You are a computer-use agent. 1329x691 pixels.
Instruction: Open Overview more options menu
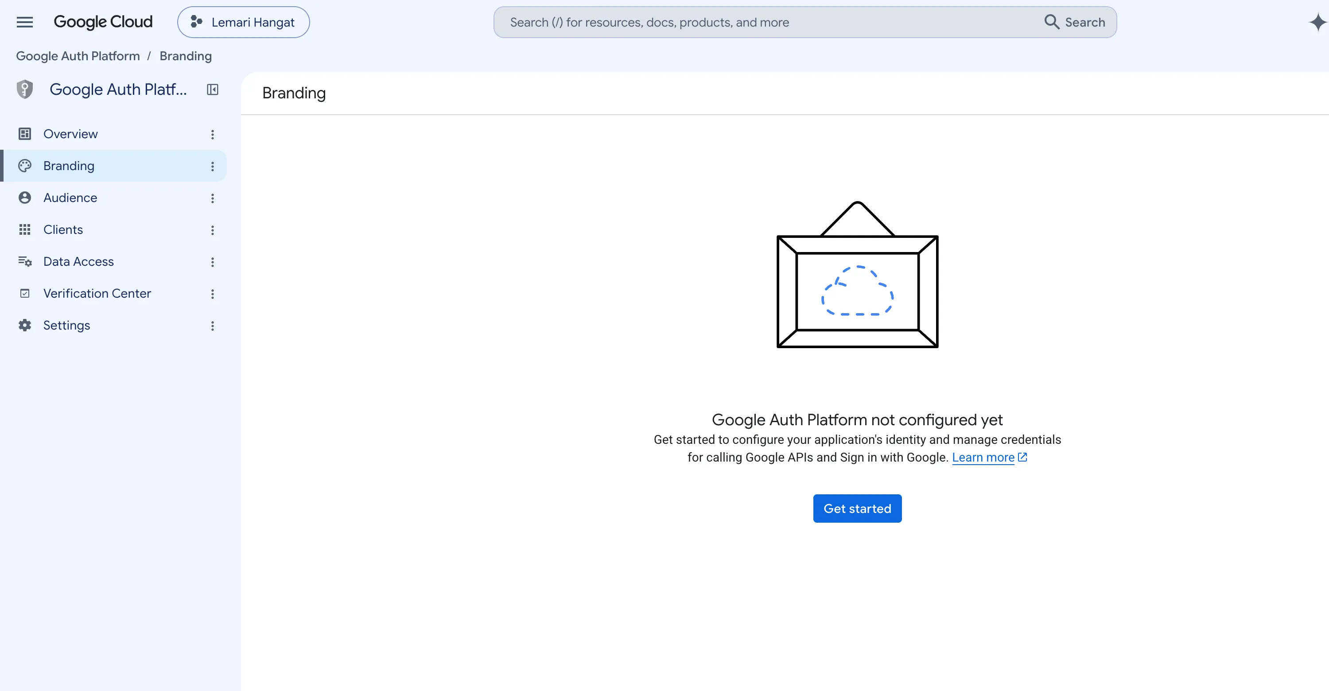[213, 135]
